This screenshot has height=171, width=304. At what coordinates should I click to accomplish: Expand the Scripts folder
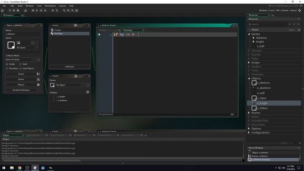click(x=249, y=62)
